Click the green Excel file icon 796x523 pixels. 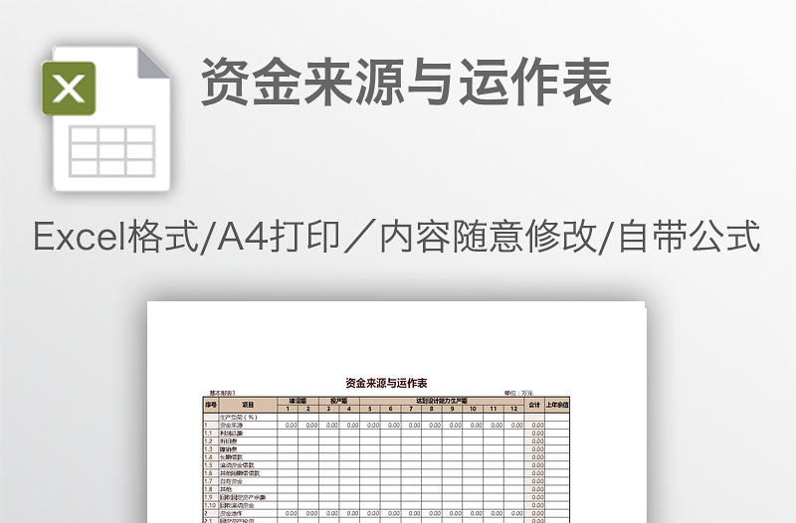[106, 118]
